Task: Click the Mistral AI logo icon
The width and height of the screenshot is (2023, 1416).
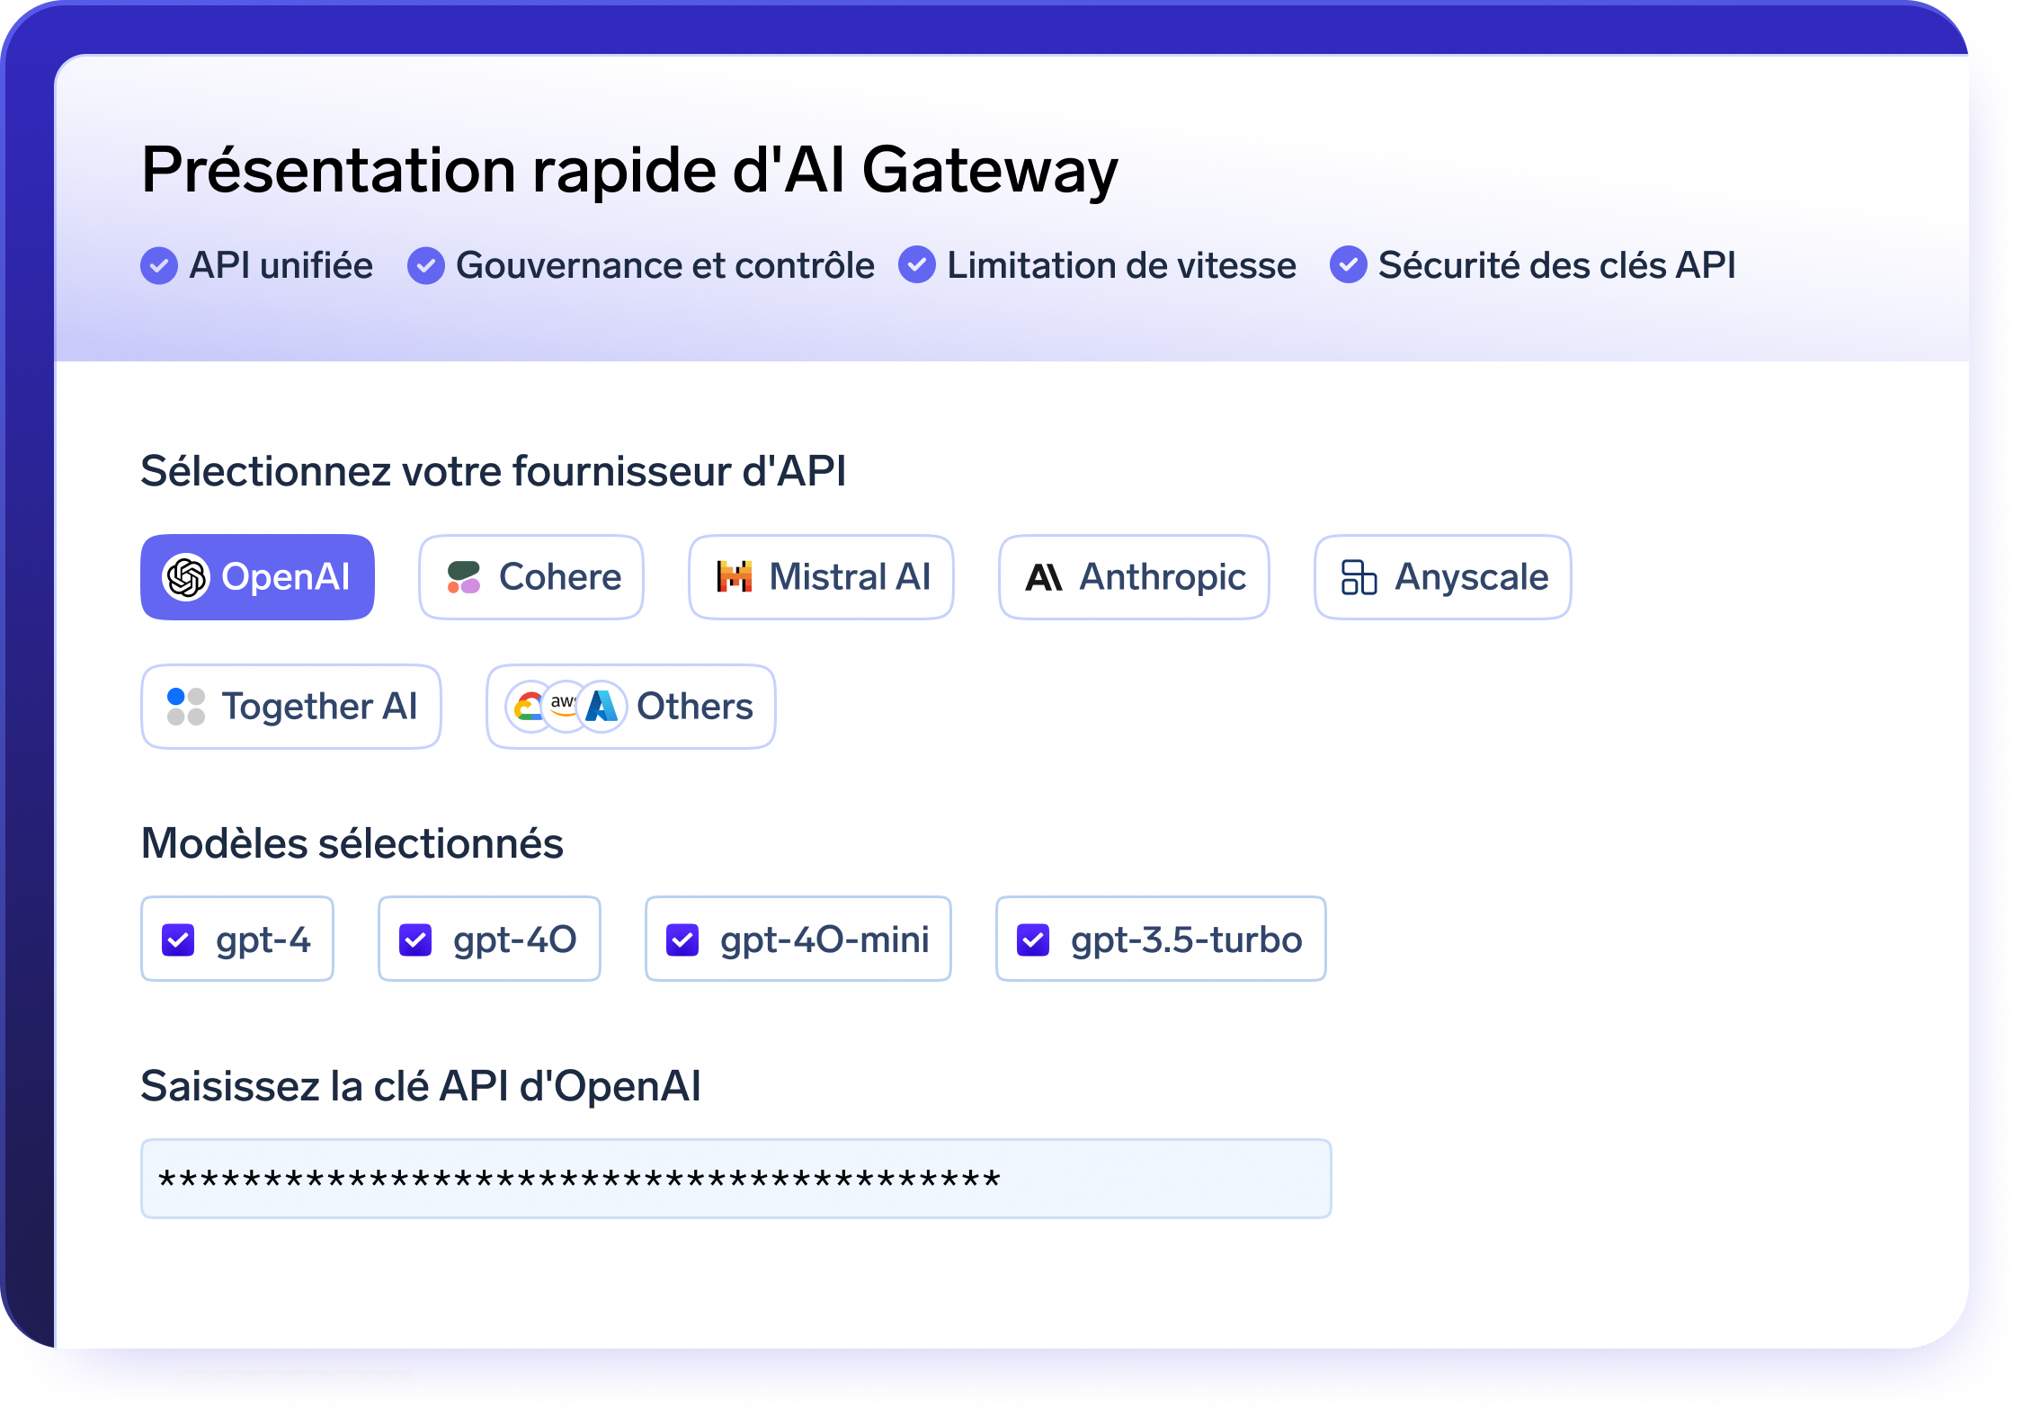Action: pos(735,577)
